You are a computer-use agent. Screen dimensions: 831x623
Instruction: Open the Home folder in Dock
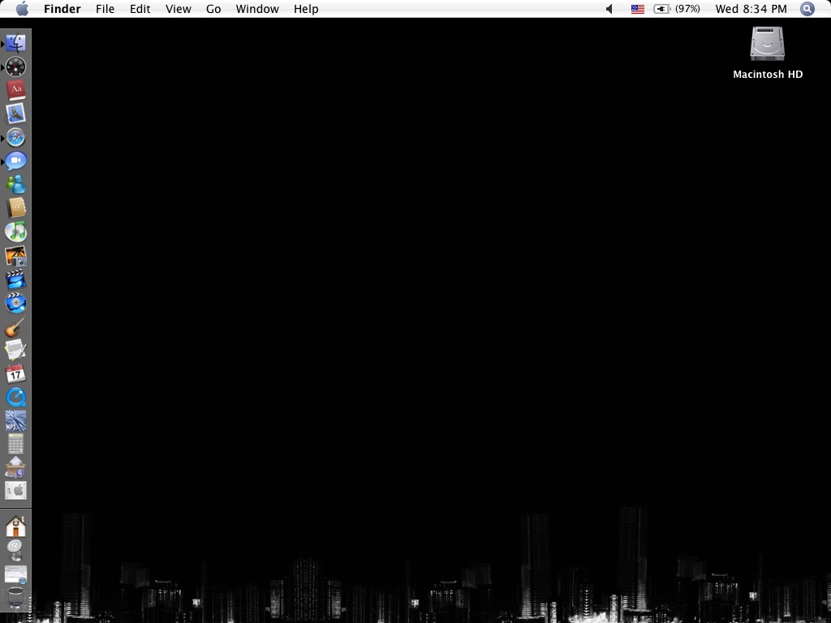point(16,526)
